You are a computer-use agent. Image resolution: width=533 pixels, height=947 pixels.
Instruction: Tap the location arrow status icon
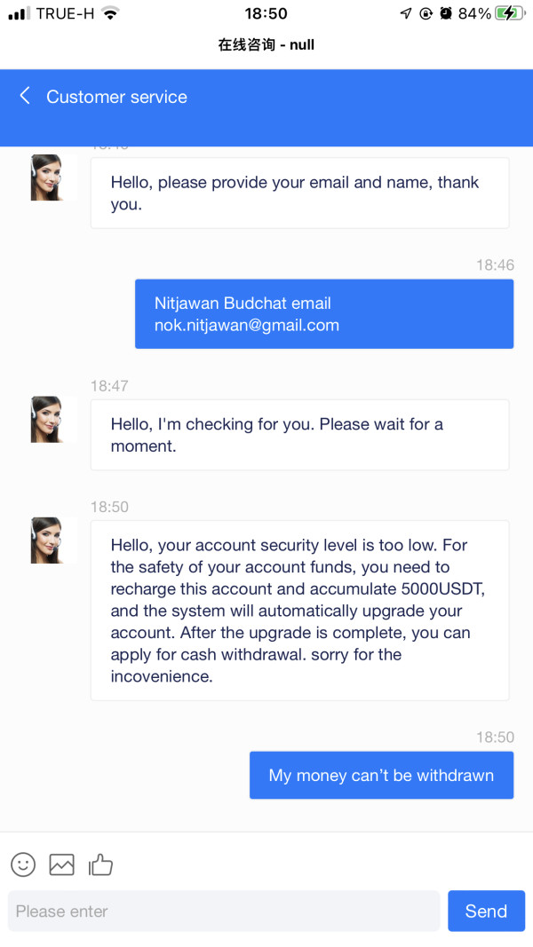pyautogui.click(x=406, y=13)
